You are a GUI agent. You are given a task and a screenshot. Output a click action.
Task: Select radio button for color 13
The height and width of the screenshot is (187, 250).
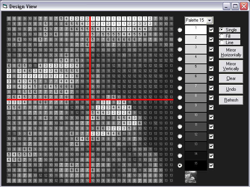coord(180,146)
